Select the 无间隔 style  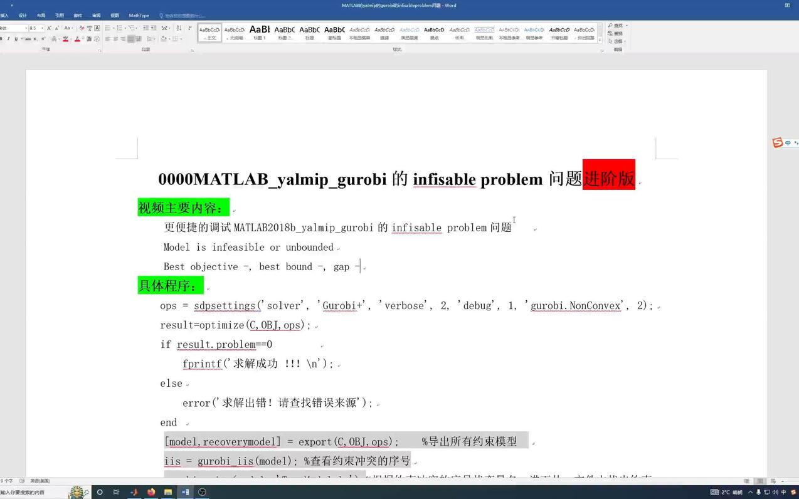click(x=235, y=33)
